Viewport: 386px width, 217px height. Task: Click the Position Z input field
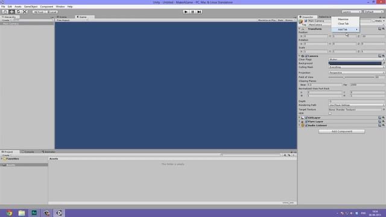373,36
